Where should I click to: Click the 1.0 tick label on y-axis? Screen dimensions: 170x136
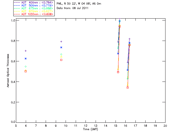pos(13,20)
